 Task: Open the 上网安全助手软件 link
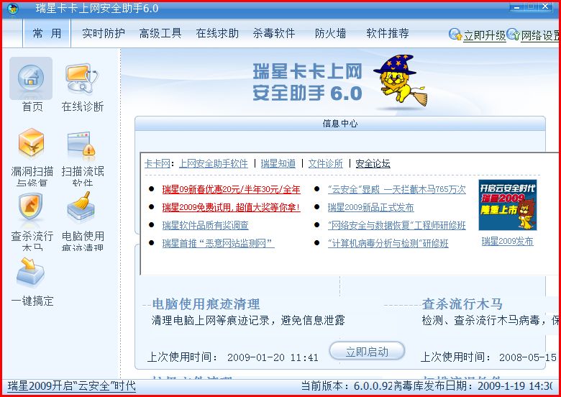pos(214,164)
